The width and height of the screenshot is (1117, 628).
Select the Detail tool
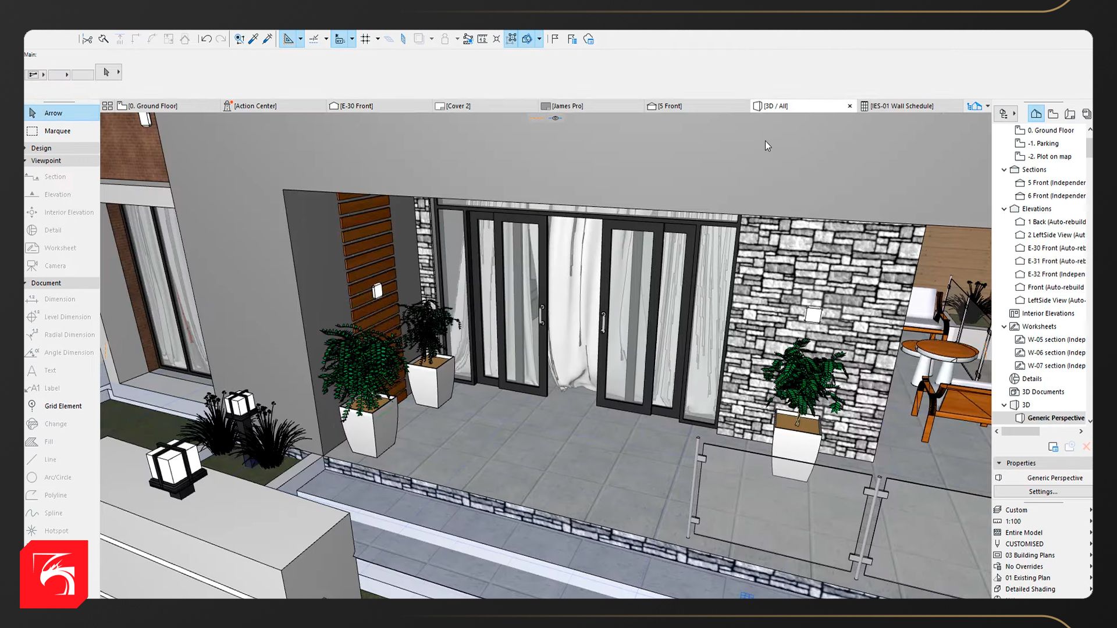pos(62,230)
